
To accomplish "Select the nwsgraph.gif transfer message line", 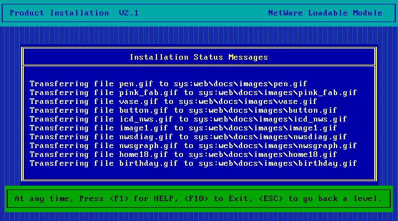I will coord(193,146).
